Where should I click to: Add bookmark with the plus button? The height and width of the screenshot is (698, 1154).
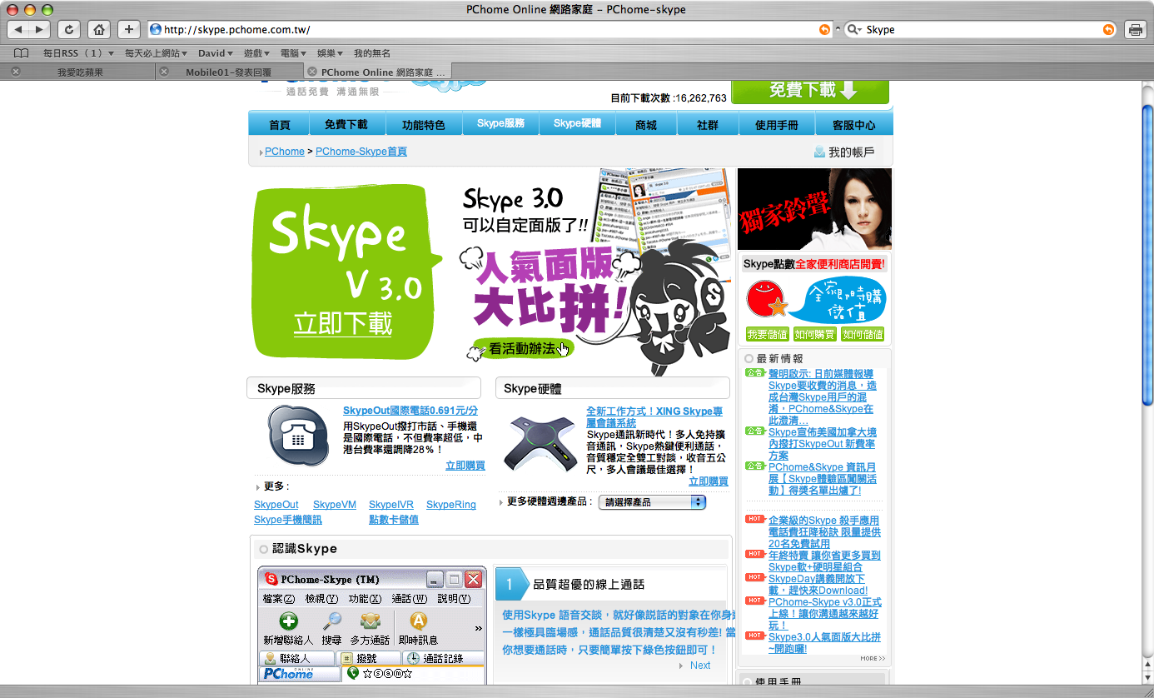click(128, 29)
